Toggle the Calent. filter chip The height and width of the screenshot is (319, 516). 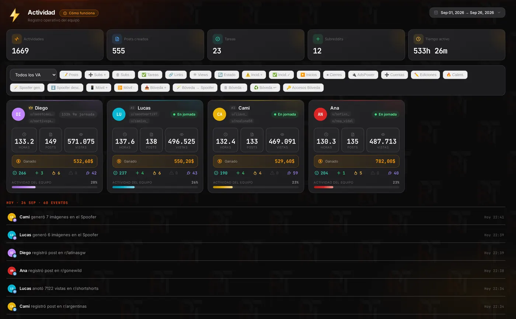[x=455, y=75]
